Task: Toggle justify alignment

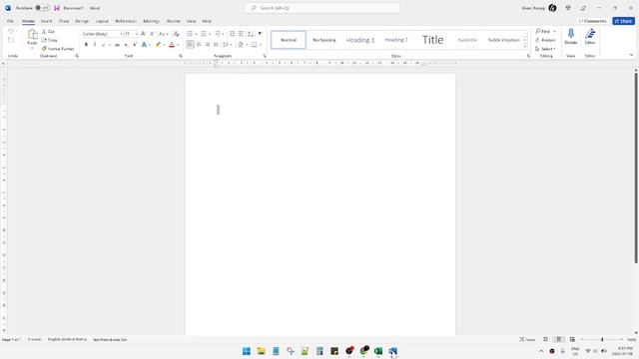Action: (x=216, y=44)
